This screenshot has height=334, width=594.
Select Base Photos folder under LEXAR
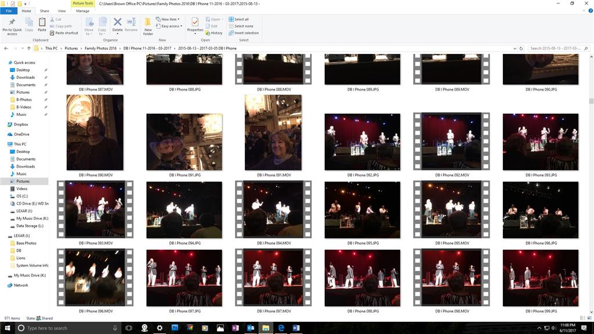click(26, 243)
